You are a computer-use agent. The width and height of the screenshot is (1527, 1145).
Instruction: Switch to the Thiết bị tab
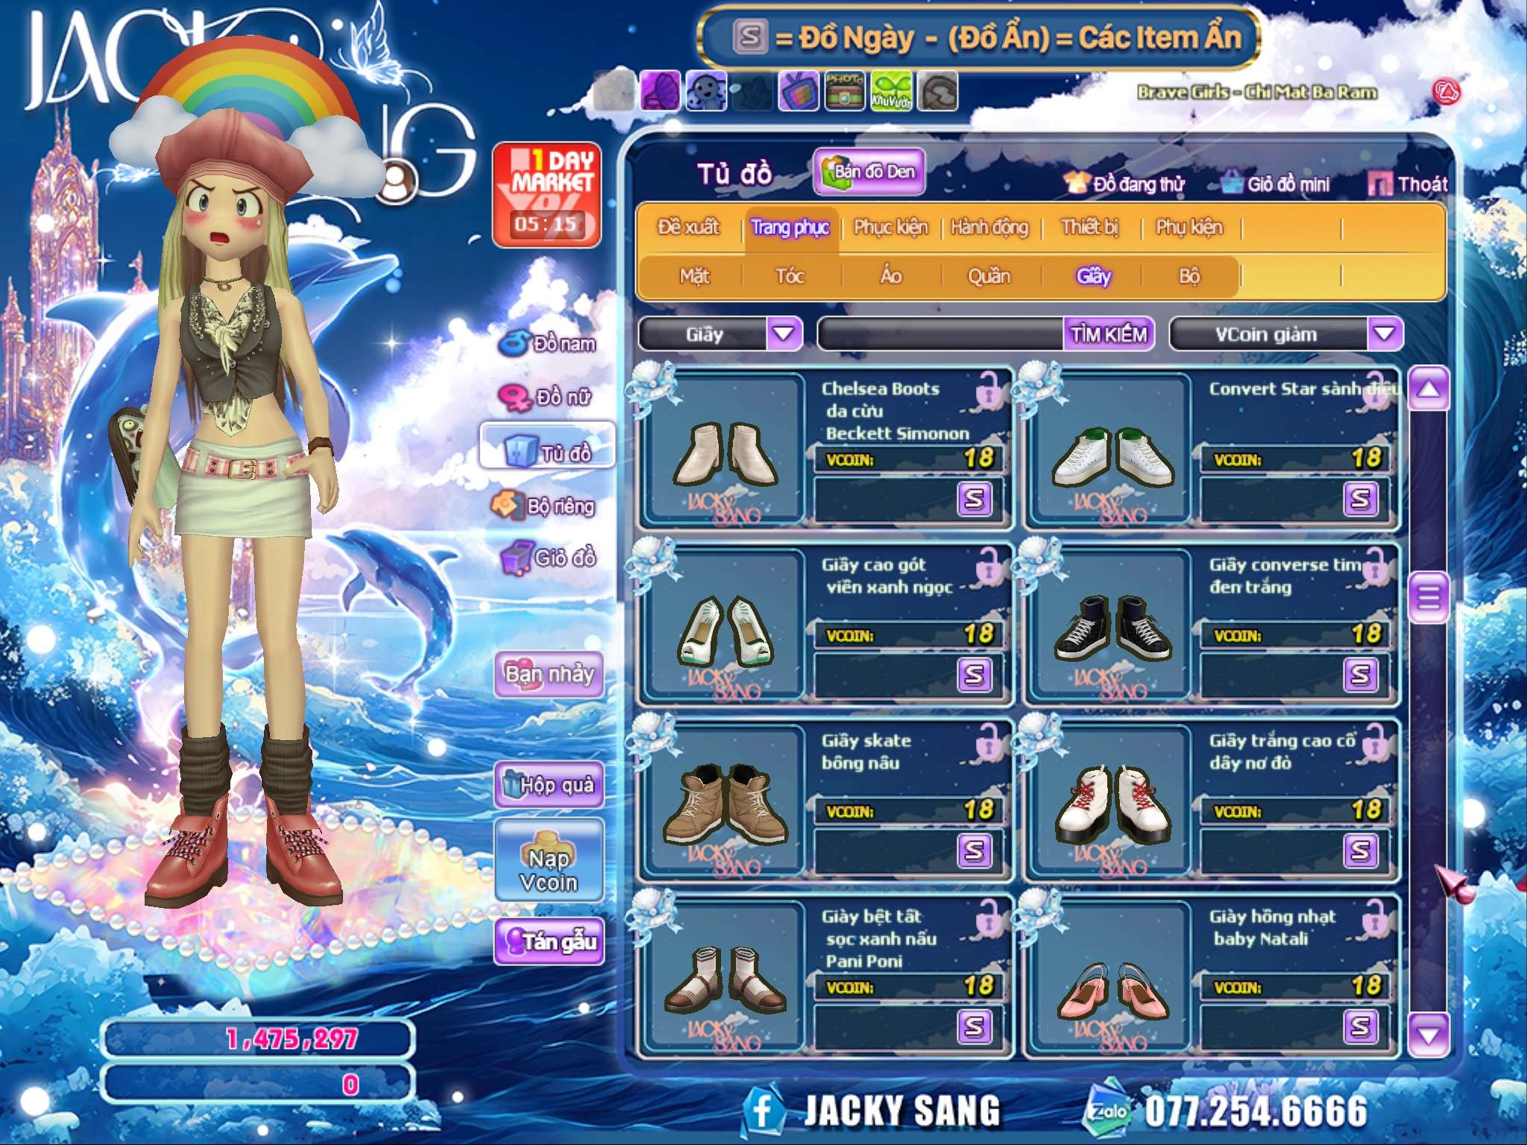[1090, 227]
